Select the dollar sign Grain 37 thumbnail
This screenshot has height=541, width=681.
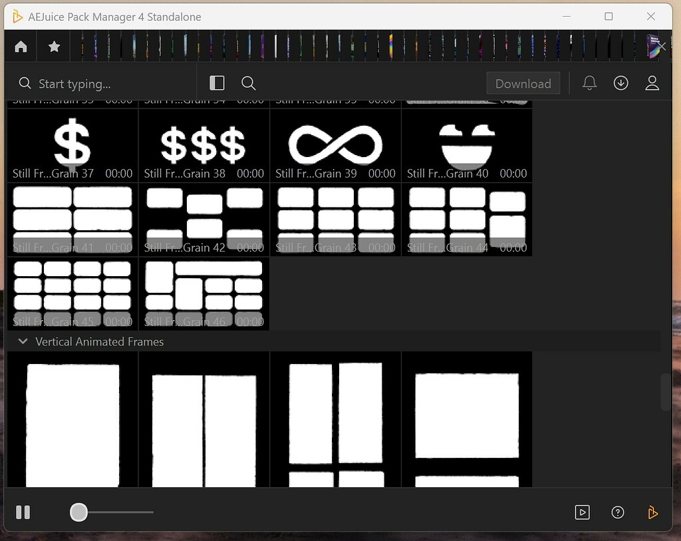coord(72,144)
